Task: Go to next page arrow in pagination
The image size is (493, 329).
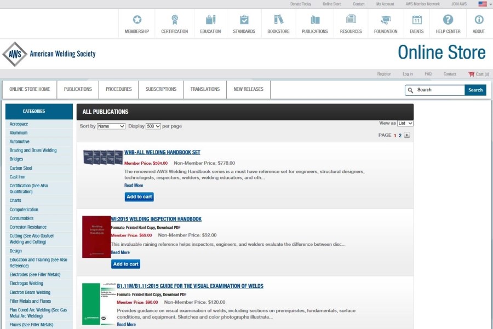Action: click(x=407, y=135)
